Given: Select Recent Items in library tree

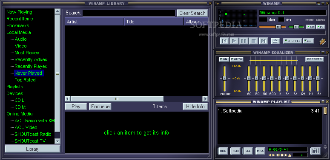Looking at the screenshot, I should (x=20, y=19).
